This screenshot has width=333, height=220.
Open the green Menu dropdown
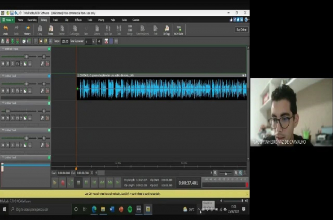tap(8, 20)
